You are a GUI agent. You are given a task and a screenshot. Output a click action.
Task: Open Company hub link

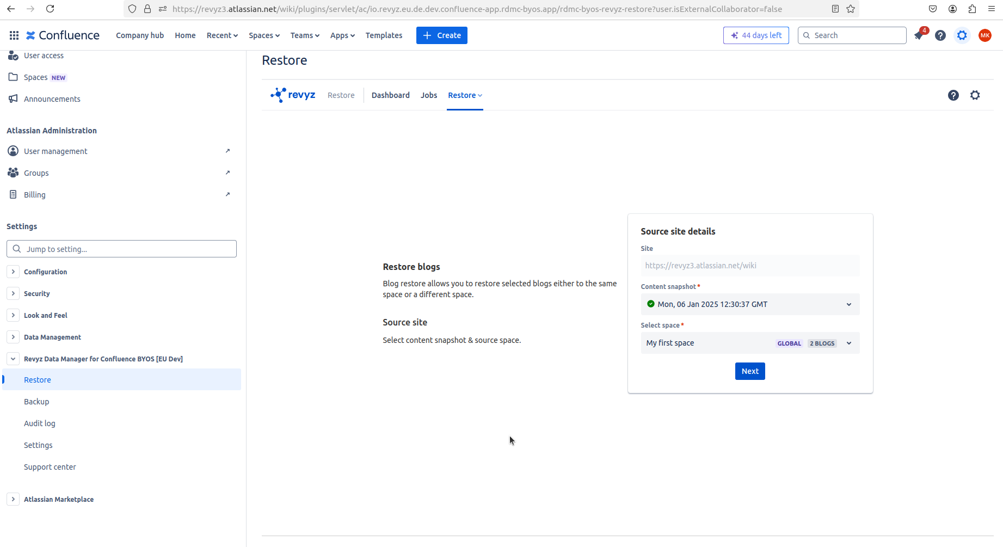pyautogui.click(x=140, y=35)
